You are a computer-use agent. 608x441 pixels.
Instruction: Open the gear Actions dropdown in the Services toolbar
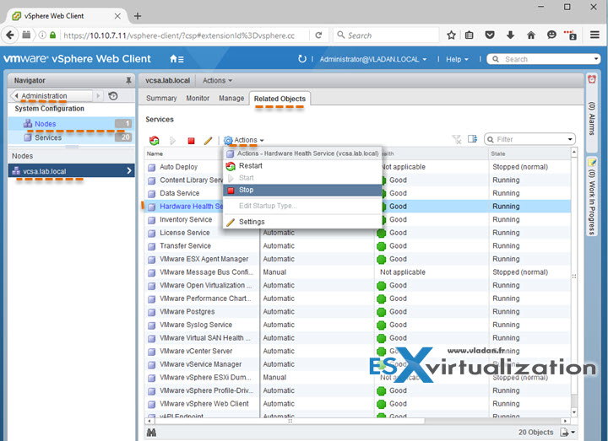pyautogui.click(x=244, y=140)
